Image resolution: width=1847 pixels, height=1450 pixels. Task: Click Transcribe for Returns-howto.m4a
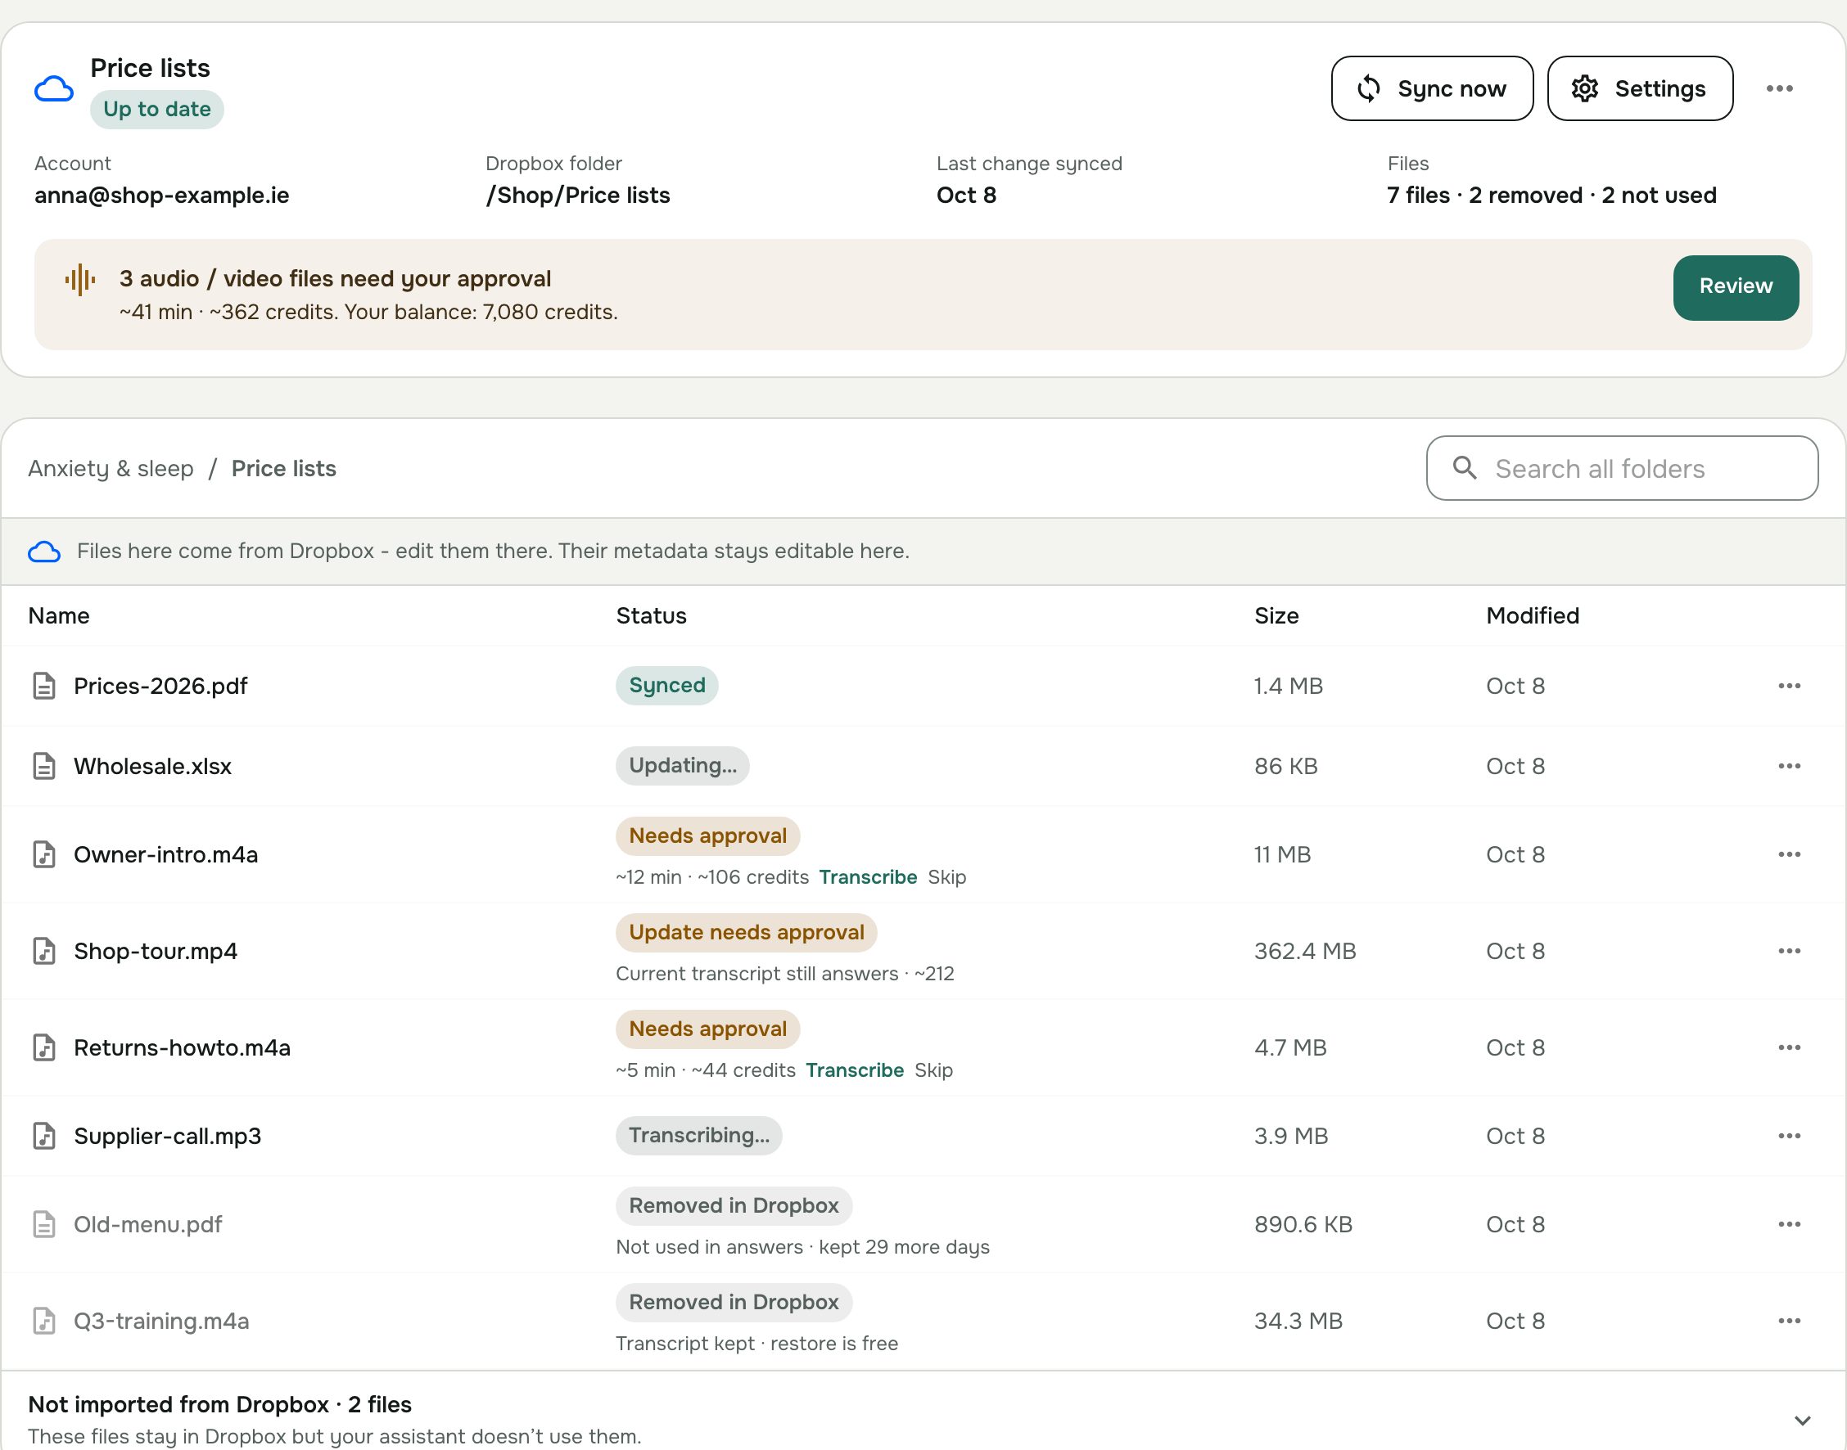(854, 1070)
